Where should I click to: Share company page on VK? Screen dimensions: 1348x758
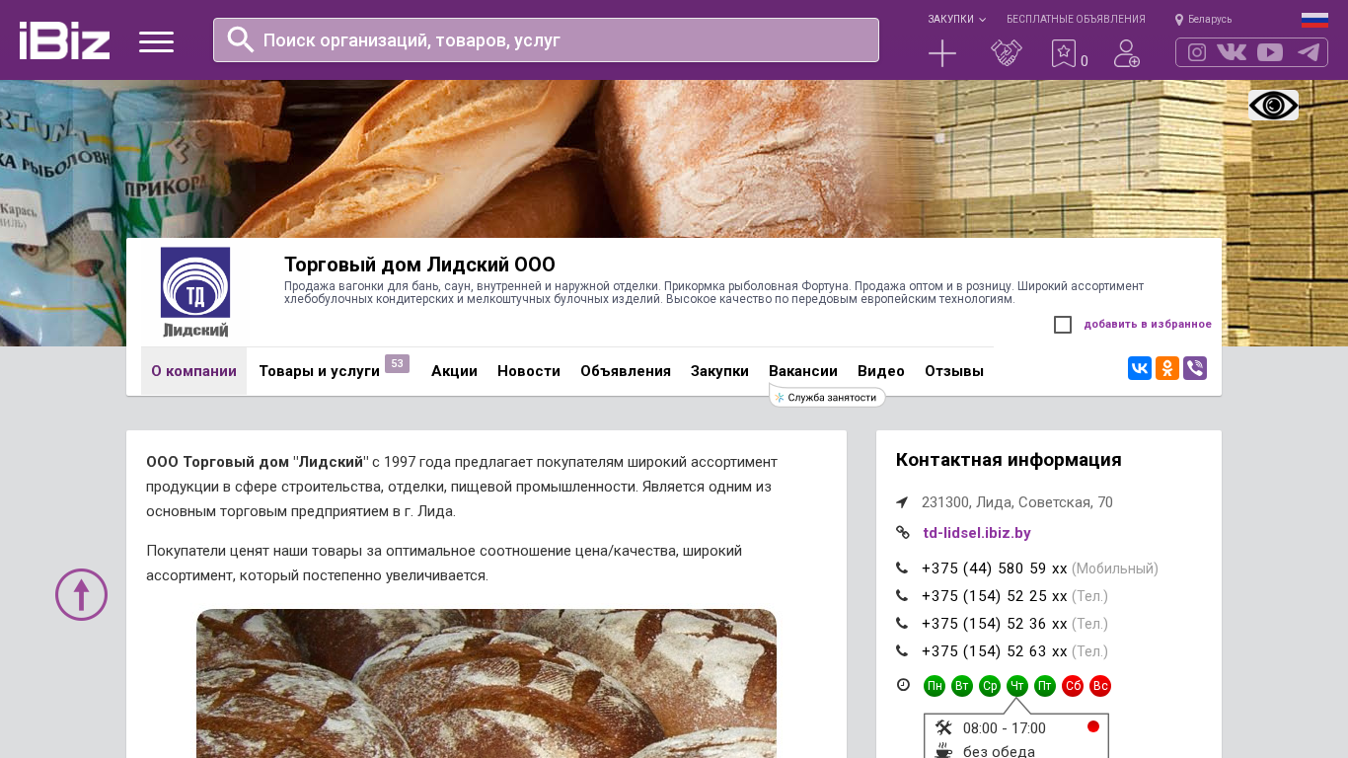coord(1140,368)
